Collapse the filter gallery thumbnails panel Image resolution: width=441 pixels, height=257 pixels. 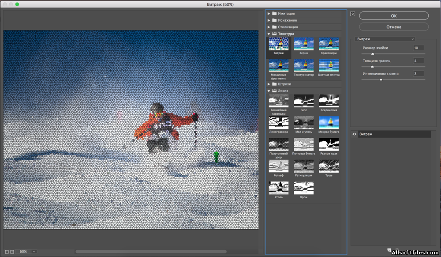click(x=353, y=14)
